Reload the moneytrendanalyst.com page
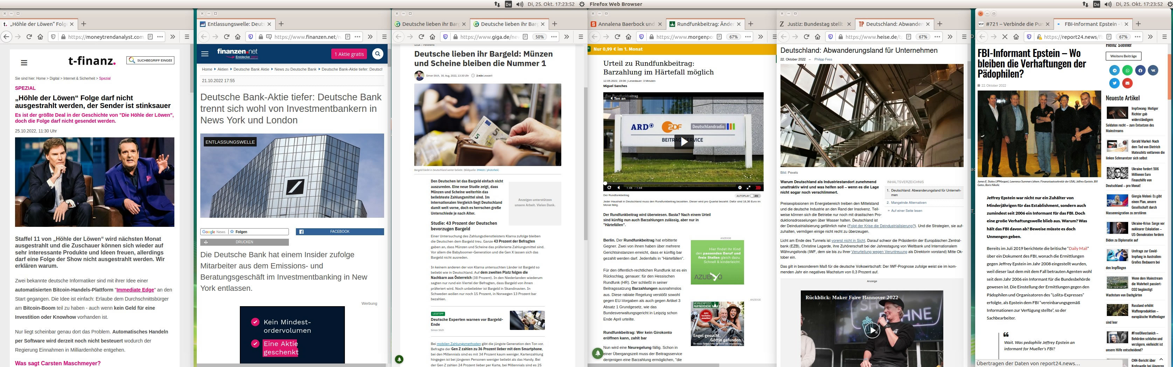This screenshot has width=1173, height=367. tap(29, 37)
